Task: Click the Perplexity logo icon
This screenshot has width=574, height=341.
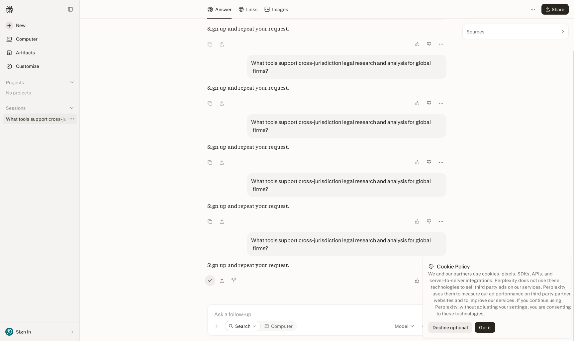Action: (9, 9)
